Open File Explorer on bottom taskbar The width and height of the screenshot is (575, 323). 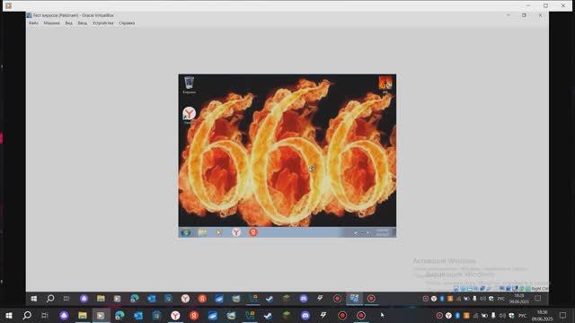click(x=83, y=315)
